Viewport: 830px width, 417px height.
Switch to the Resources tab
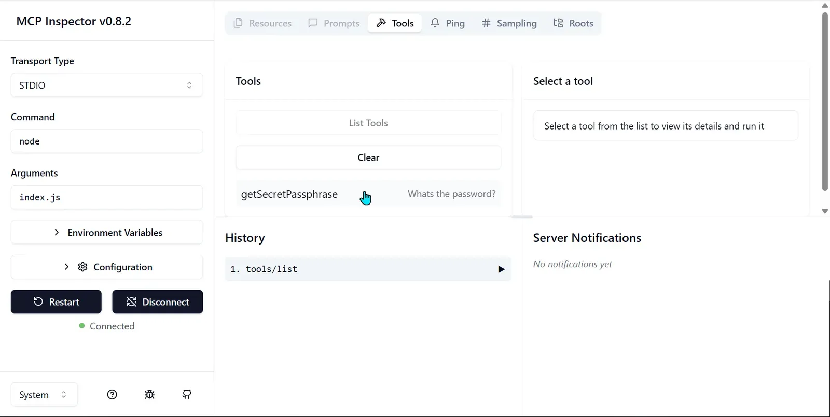262,23
